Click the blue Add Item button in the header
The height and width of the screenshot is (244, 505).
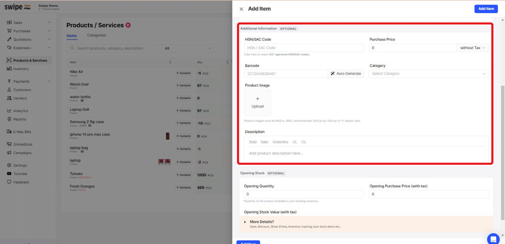(486, 9)
